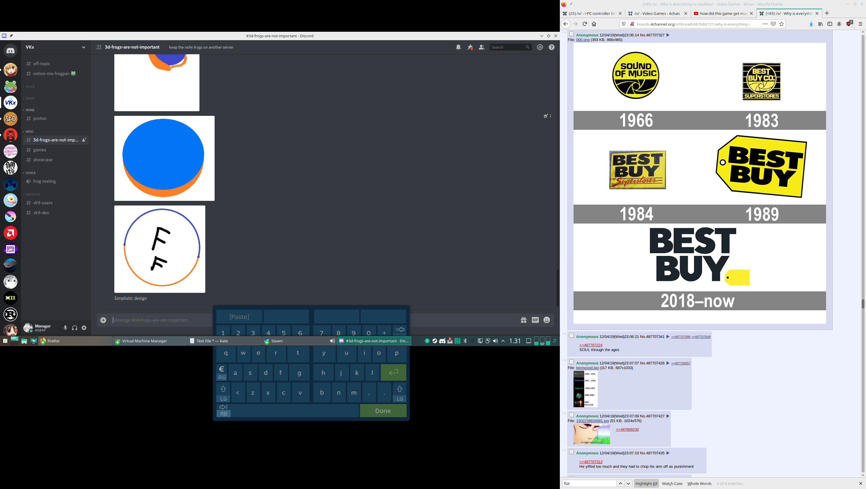Follow the >>487707224 quote link
The image size is (866, 489).
pyautogui.click(x=591, y=345)
